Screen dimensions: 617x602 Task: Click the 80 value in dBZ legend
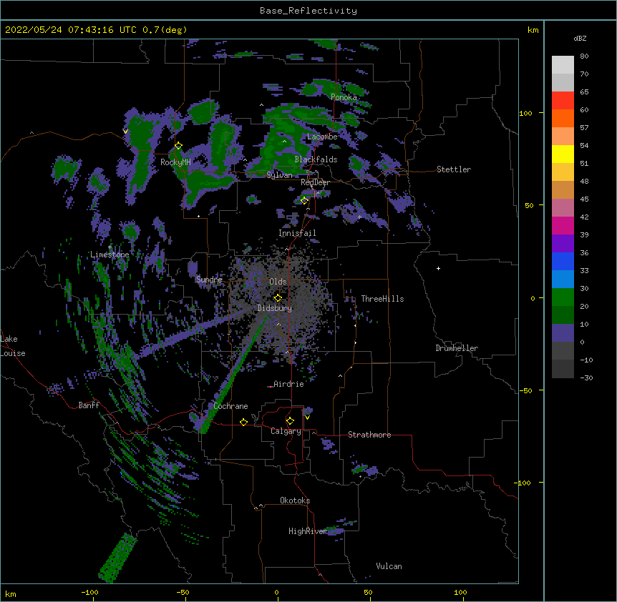coord(584,56)
